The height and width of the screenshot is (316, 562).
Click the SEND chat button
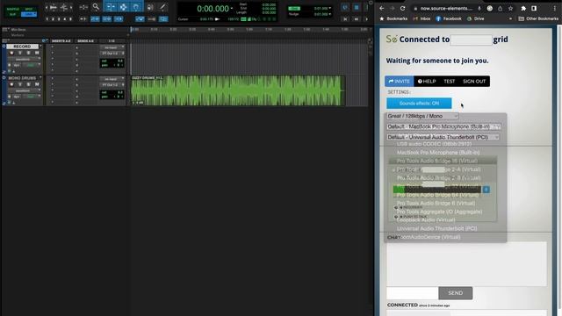point(455,293)
